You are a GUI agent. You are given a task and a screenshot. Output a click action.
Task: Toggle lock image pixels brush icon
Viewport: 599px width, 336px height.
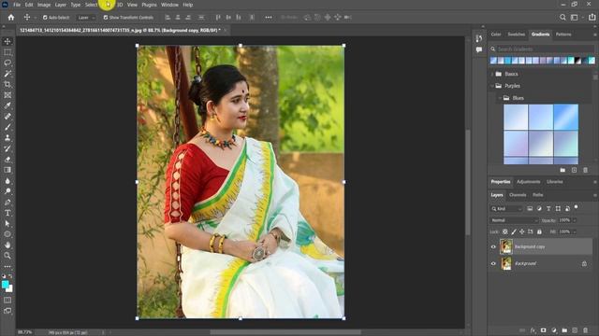pos(514,231)
